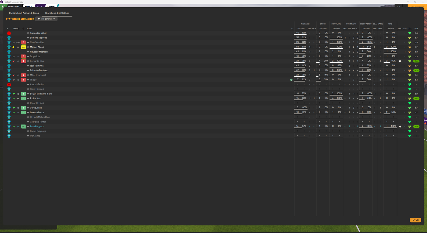This screenshot has width=427, height=233.
Task: Click Alexander Nübel's red goalkeeper shirt icon
Action: [x=9, y=33]
